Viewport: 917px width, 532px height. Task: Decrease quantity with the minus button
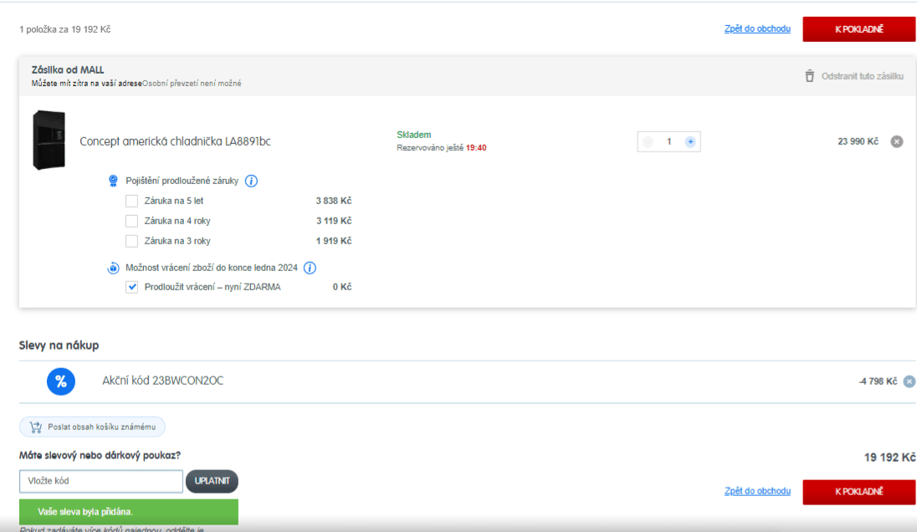pyautogui.click(x=648, y=142)
